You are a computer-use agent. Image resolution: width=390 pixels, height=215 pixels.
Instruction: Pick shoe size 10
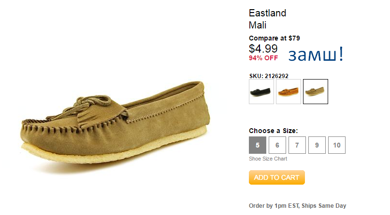coord(337,145)
